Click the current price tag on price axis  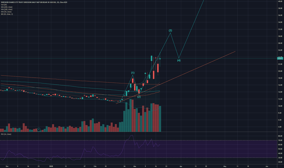(x=280, y=58)
